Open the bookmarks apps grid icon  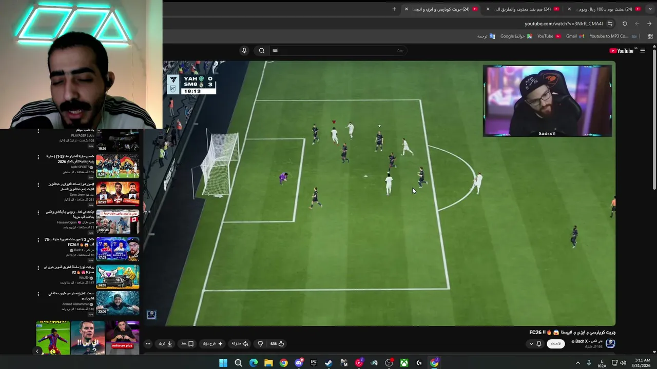650,36
